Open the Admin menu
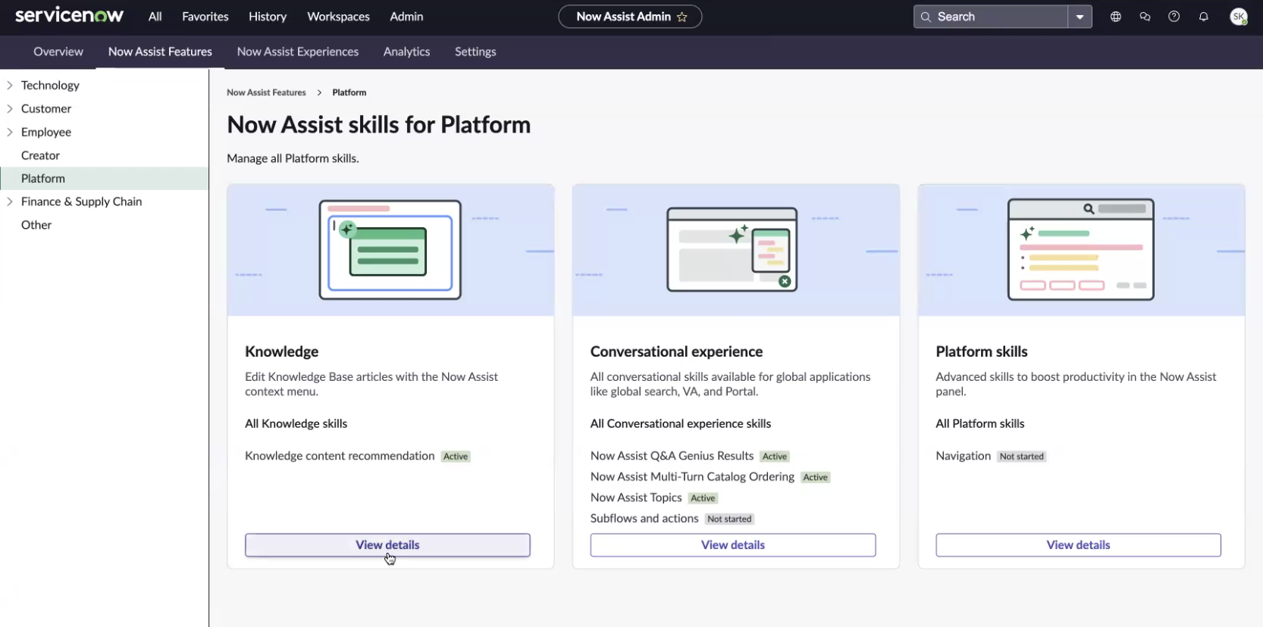Screen dimensions: 1263x627 (x=406, y=17)
